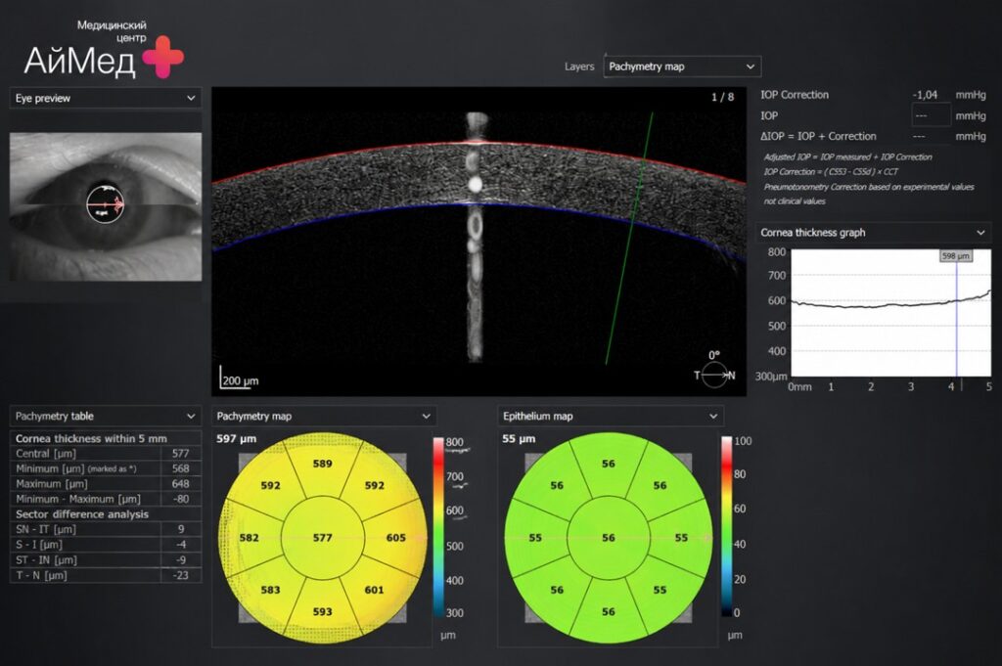1002x666 pixels.
Task: Click the Minimum - Maximum row value -80
Action: [x=181, y=500]
